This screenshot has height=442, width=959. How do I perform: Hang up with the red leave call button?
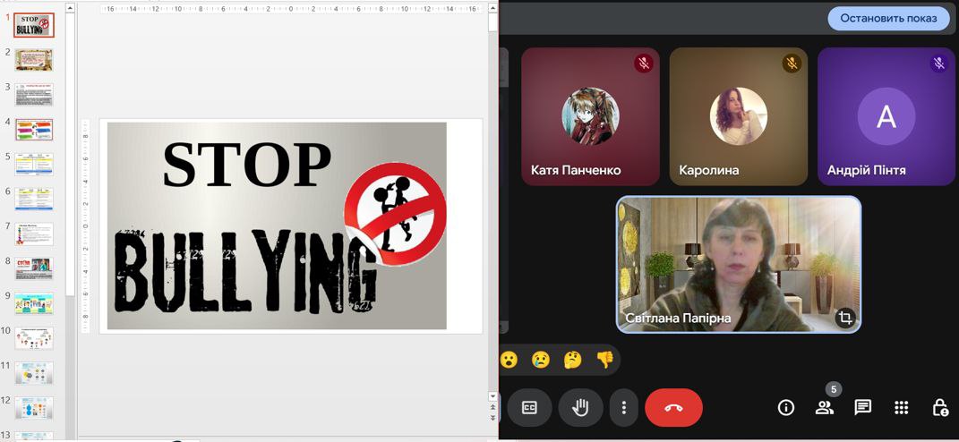[673, 408]
